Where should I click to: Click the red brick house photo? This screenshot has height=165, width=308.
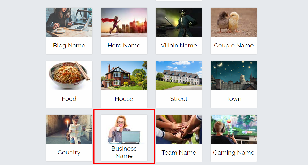coord(124,76)
